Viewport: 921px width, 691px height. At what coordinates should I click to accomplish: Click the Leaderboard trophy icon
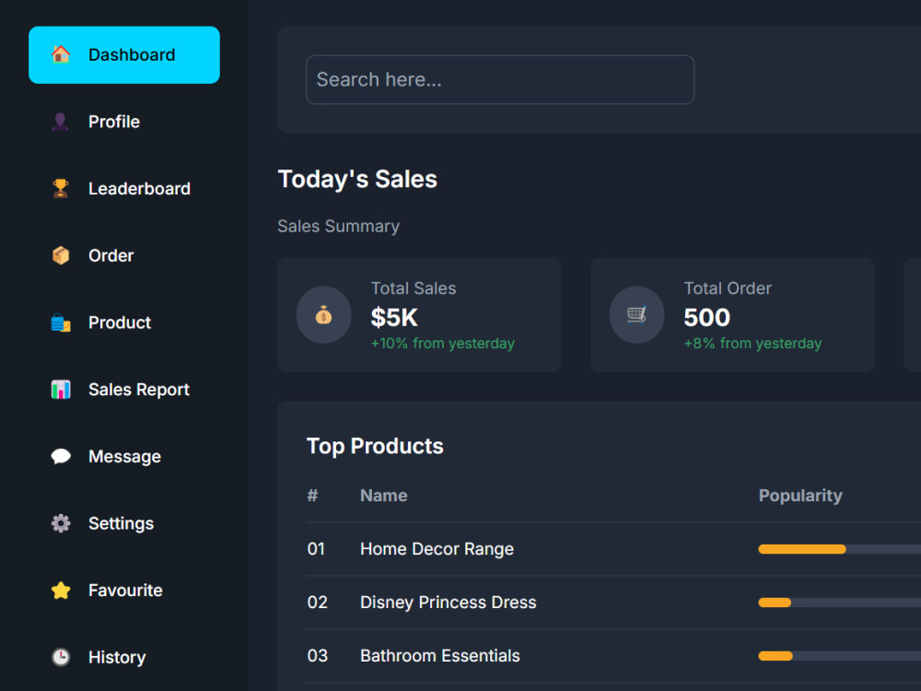tap(61, 189)
